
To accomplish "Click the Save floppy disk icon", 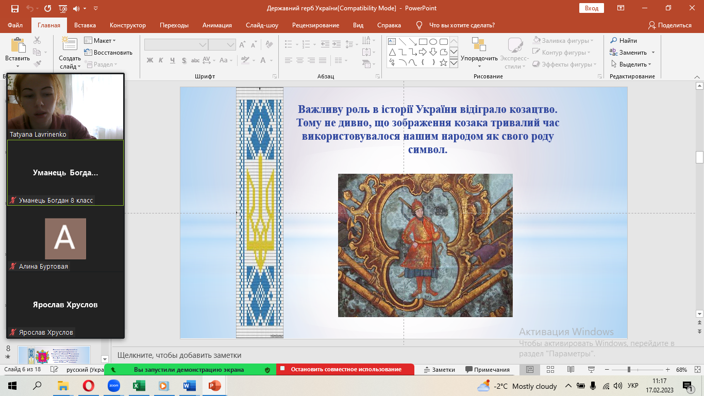I will (14, 9).
